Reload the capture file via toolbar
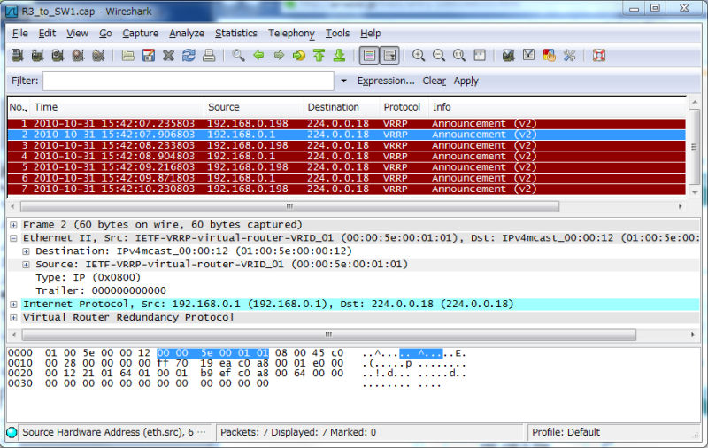708x448 pixels. [x=189, y=56]
